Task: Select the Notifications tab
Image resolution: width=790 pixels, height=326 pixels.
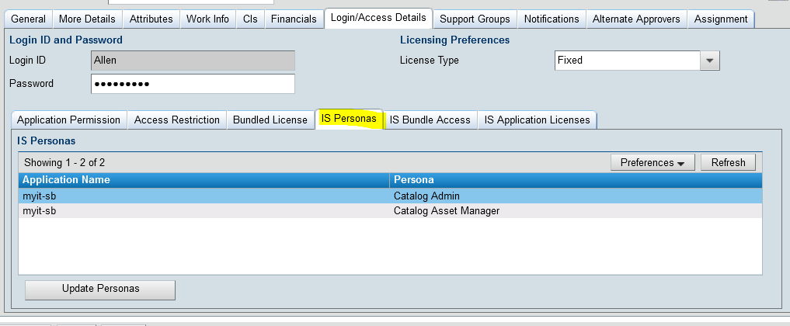Action: coord(551,19)
